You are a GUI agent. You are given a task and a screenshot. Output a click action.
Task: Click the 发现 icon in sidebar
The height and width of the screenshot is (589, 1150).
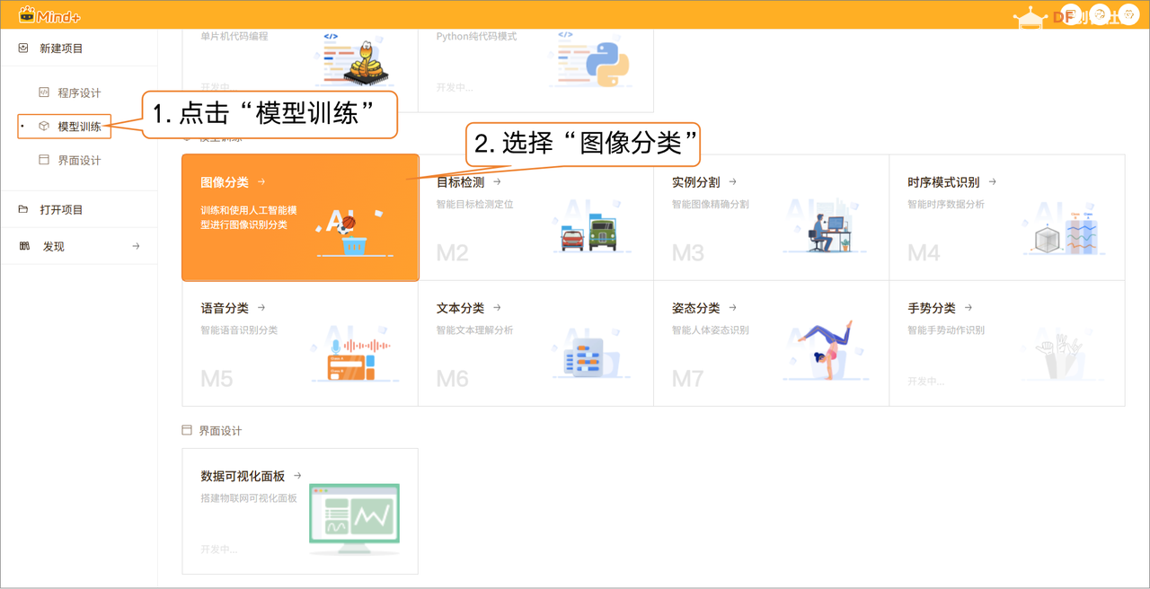(23, 246)
